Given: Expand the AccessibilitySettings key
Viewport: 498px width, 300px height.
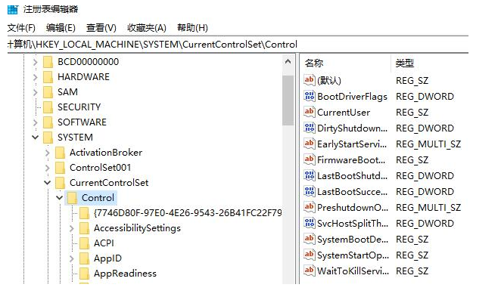Looking at the screenshot, I should click(72, 228).
